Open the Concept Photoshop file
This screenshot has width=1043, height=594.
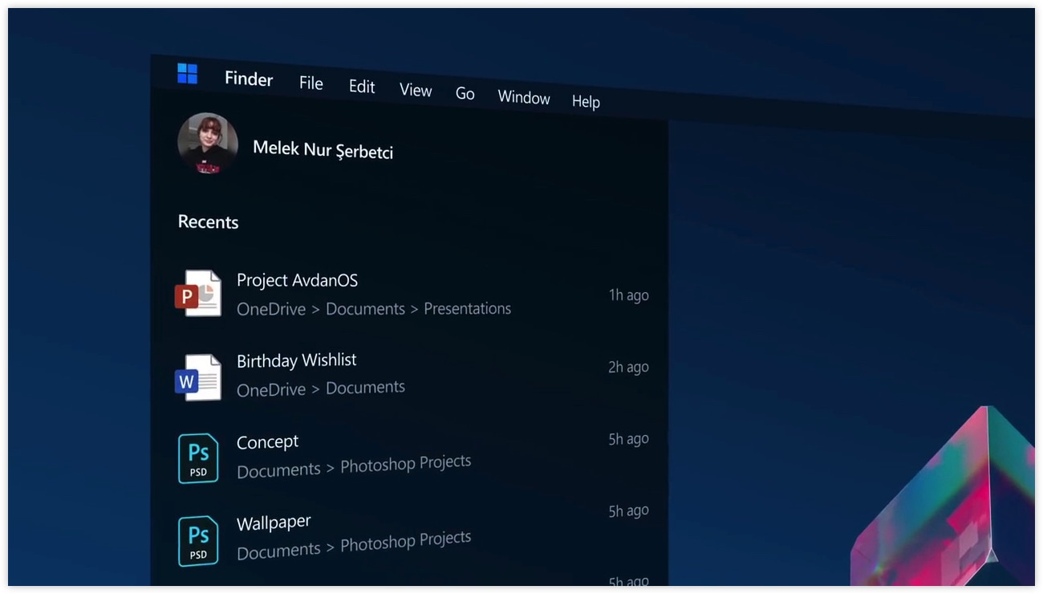tap(267, 442)
